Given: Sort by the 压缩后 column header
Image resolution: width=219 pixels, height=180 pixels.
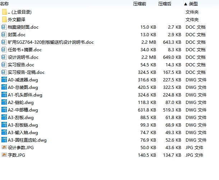Looking at the screenshot, I should point(165,4).
